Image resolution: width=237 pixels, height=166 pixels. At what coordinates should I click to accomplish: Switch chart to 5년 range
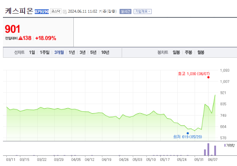point(93,52)
